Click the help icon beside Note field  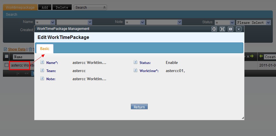click(42, 79)
